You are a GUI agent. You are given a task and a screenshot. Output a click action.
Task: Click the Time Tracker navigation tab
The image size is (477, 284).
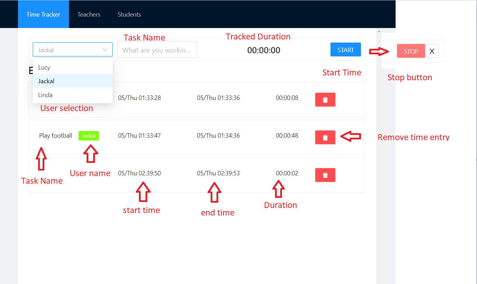[x=43, y=14]
